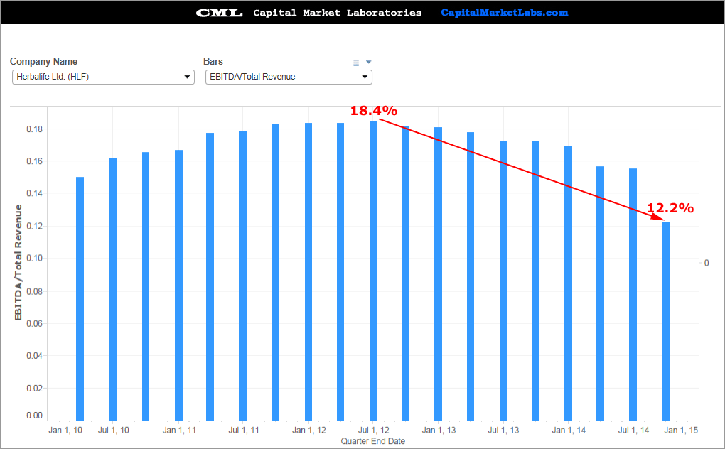This screenshot has width=725, height=449.
Task: Click the Jul 1, 10 axis label
Action: 113,430
